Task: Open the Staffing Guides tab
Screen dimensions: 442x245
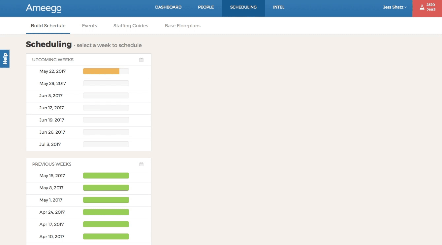Action: click(x=131, y=26)
